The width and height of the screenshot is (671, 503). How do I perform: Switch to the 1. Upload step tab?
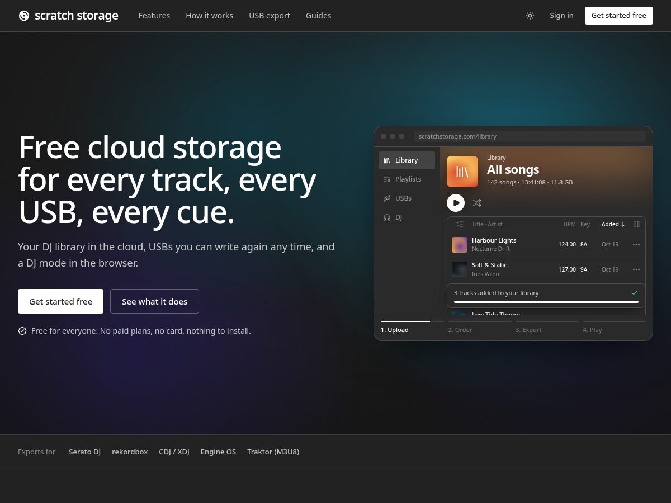[x=412, y=327]
